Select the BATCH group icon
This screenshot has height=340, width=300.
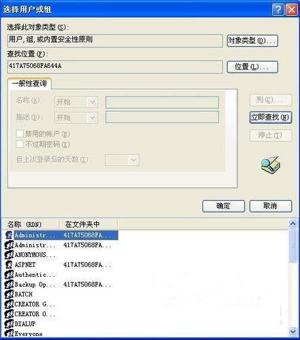tap(9, 294)
